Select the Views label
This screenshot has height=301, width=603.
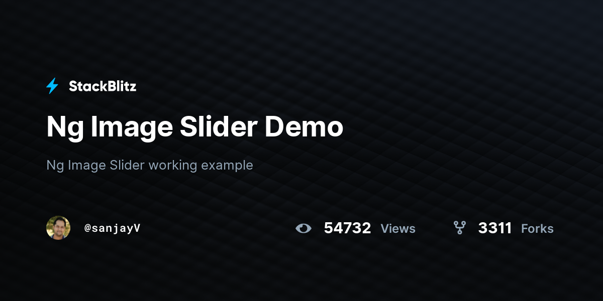click(398, 229)
